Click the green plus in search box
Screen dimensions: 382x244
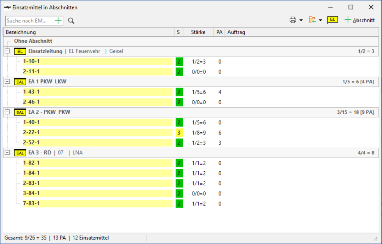click(x=58, y=21)
